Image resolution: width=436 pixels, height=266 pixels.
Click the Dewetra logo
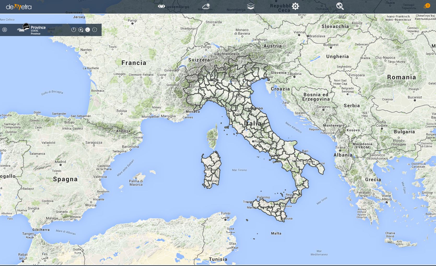[x=19, y=7]
